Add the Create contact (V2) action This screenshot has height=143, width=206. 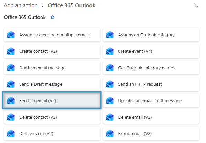point(52,51)
